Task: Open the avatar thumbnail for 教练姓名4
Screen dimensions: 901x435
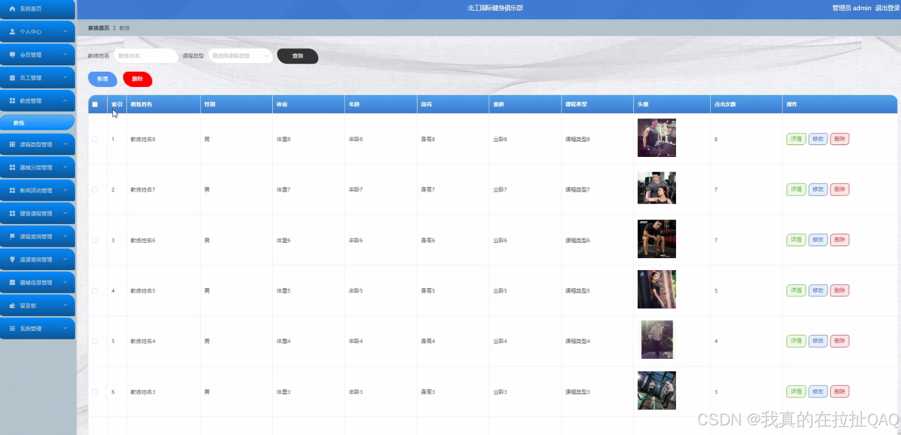Action: (657, 339)
